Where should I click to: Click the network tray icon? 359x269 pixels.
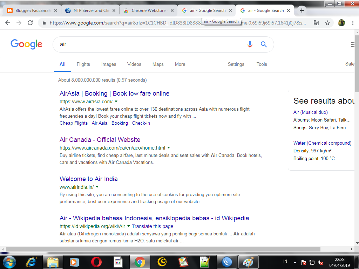click(x=312, y=262)
